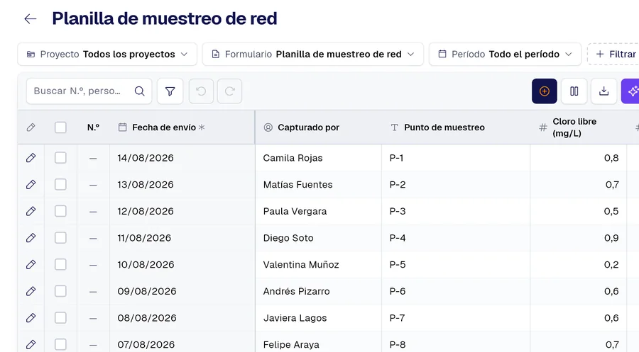This screenshot has width=639, height=352.
Task: Click the header pencil edit icon
Action: pyautogui.click(x=31, y=127)
